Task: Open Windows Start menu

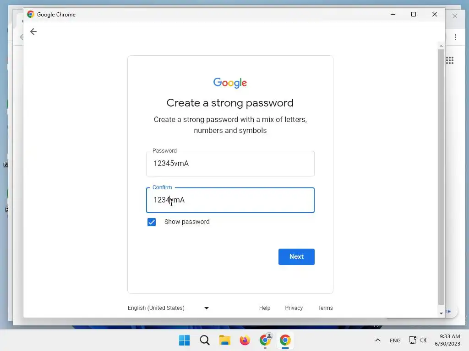Action: 184,340
